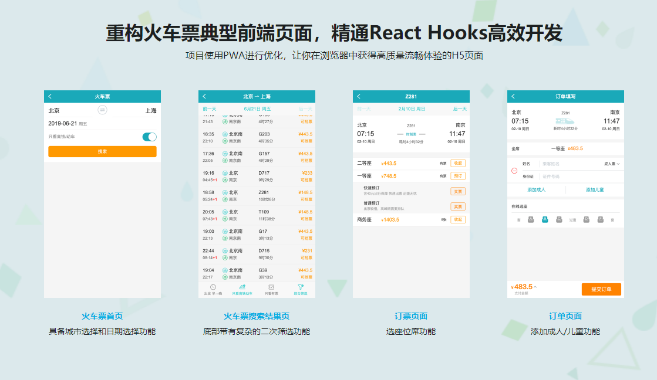The image size is (657, 380).
Task: Expand the fare details next to ¥483.5
Action: [535, 287]
